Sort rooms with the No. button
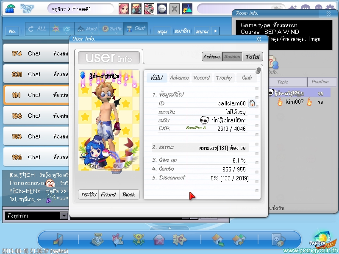The height and width of the screenshot is (254, 339). coord(12,31)
